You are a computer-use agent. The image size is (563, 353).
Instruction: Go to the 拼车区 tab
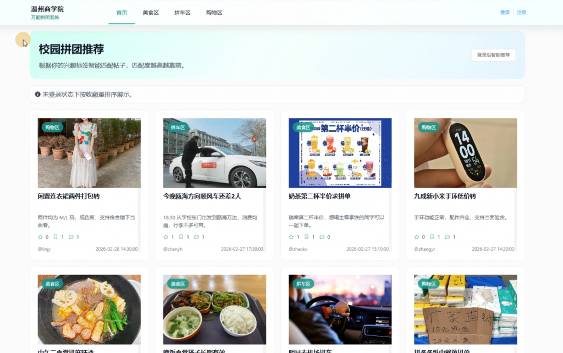(x=183, y=13)
